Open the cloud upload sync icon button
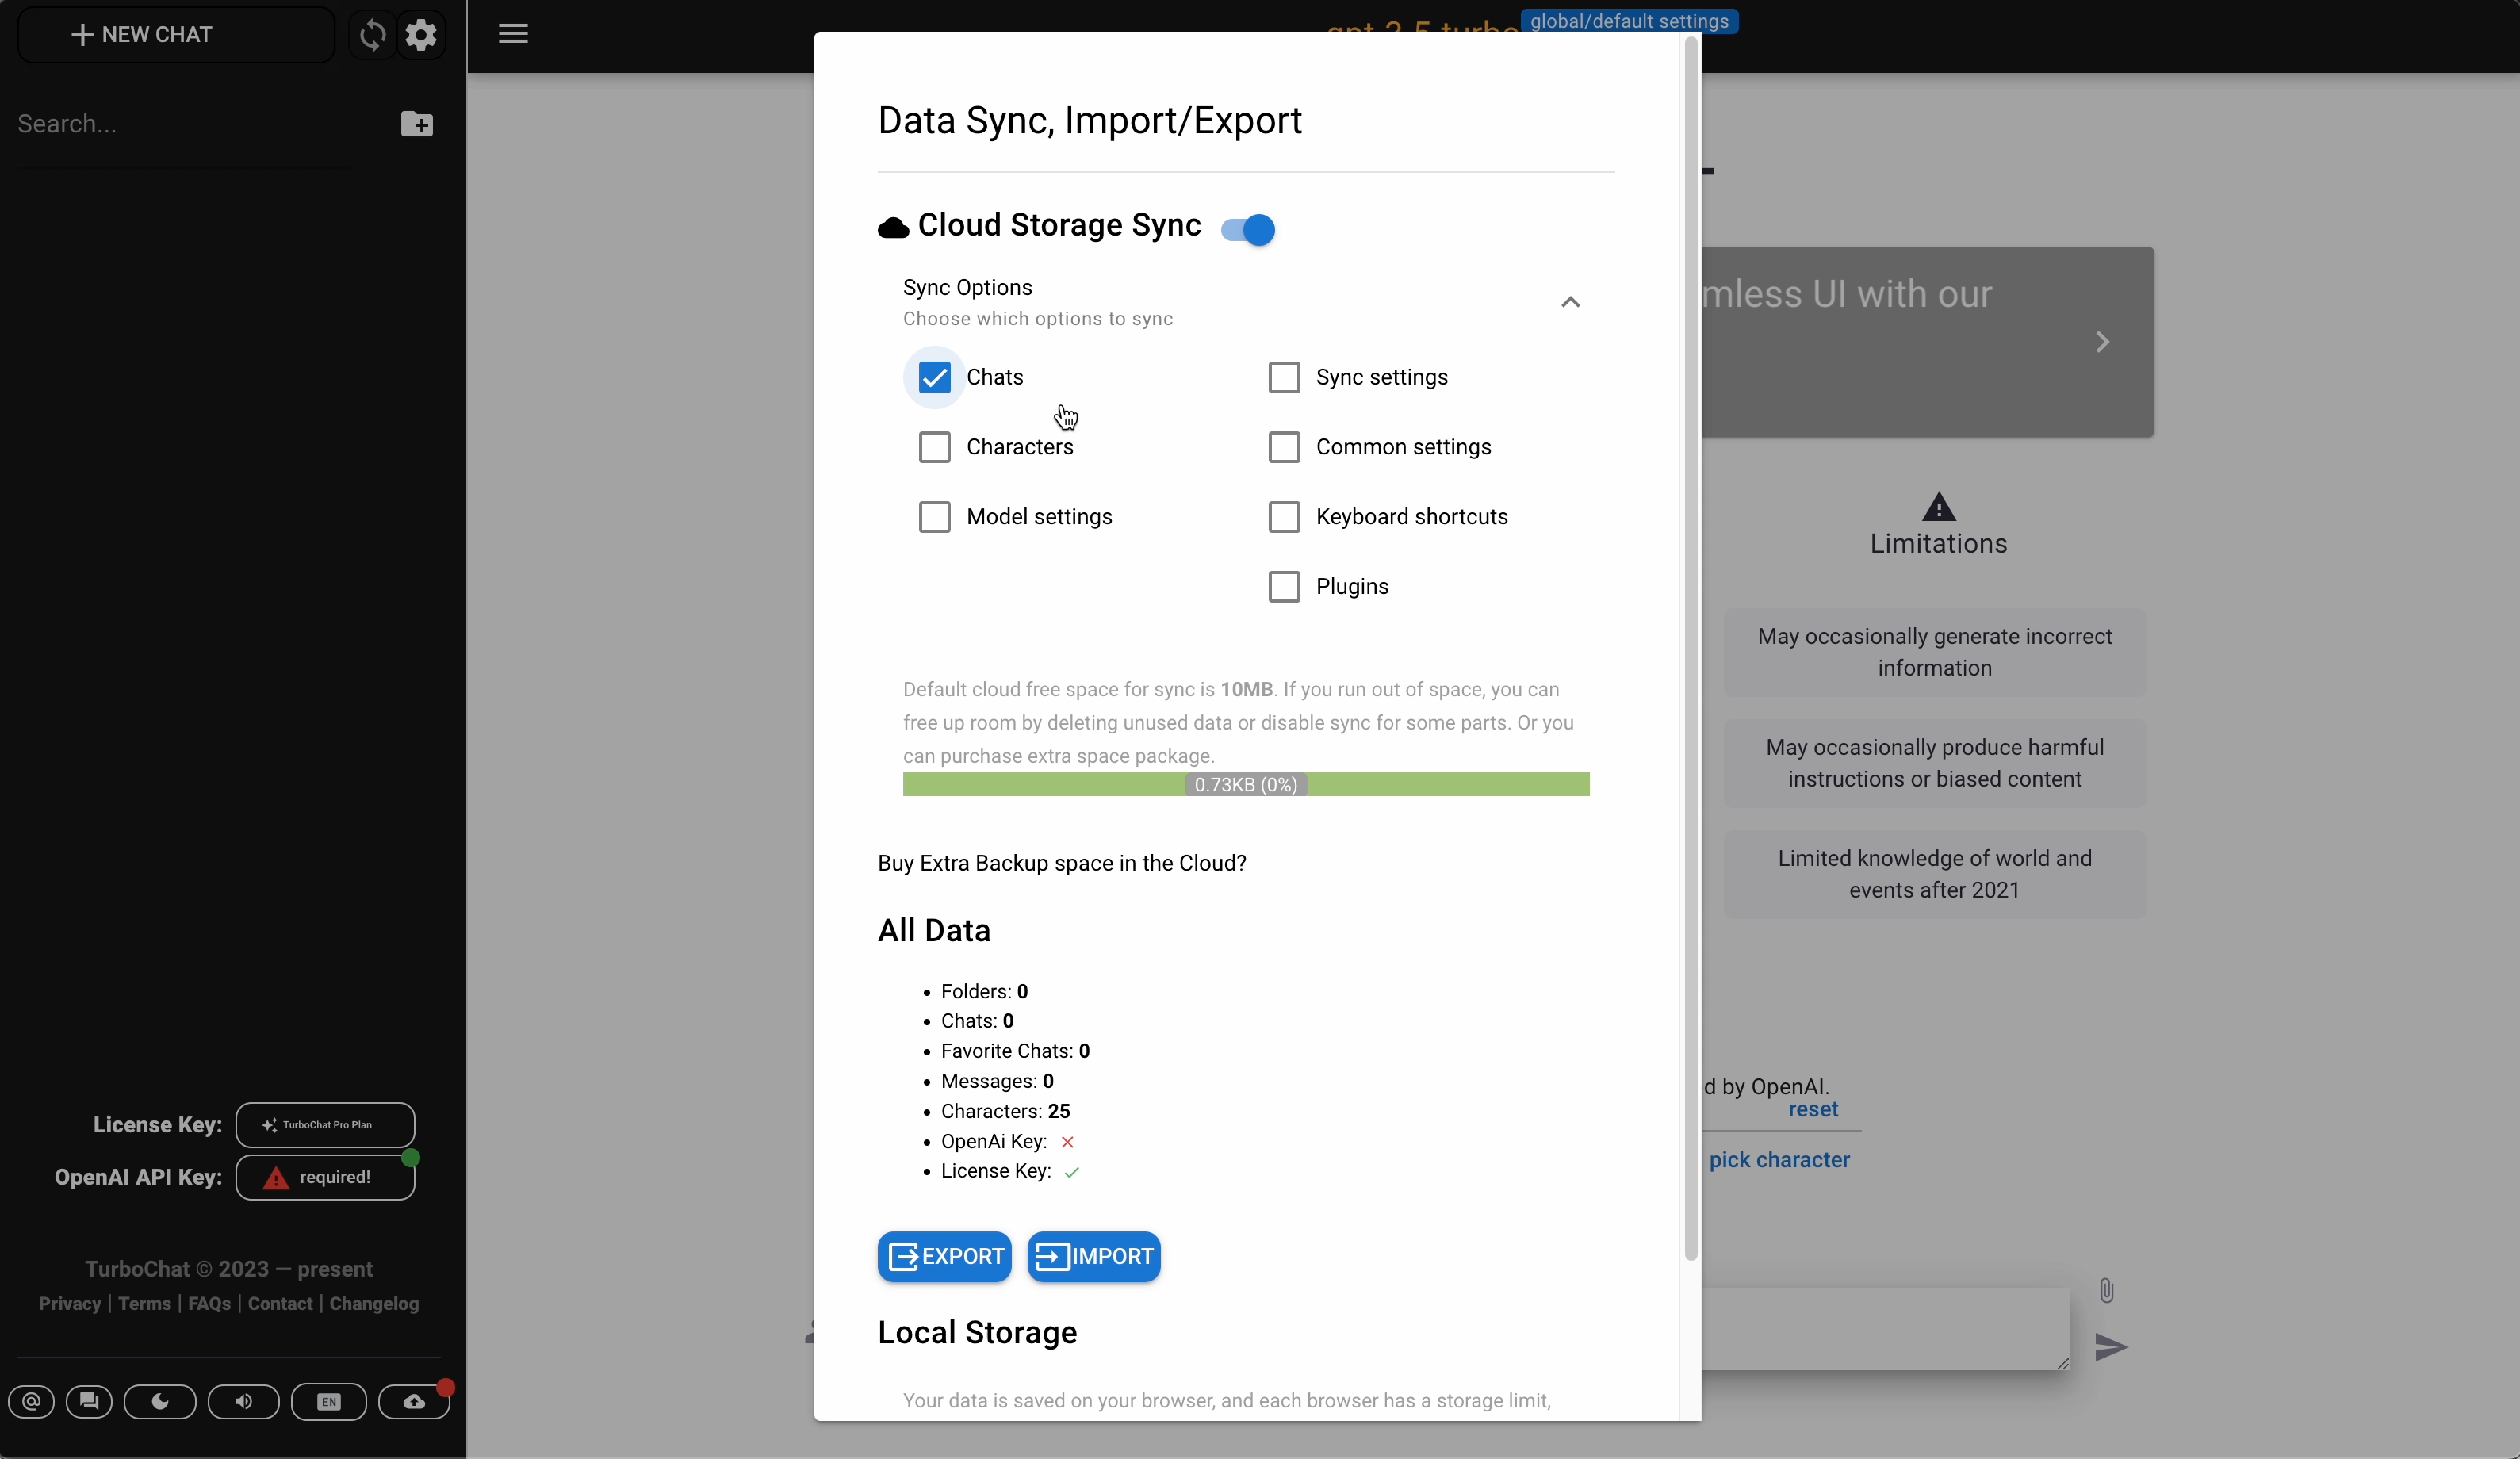The width and height of the screenshot is (2520, 1459). (x=414, y=1401)
